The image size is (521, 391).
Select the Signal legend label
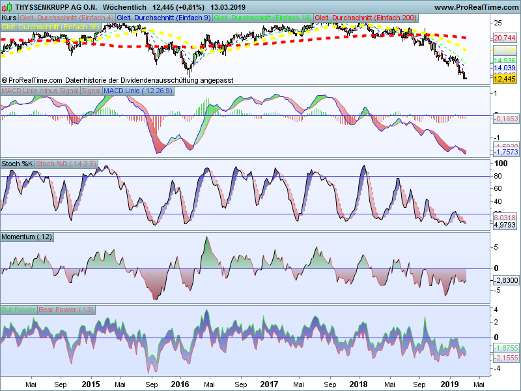pyautogui.click(x=91, y=91)
